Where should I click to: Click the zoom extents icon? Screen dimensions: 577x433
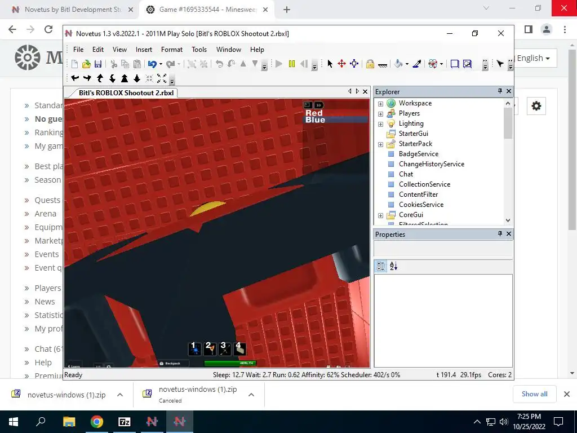pos(162,78)
